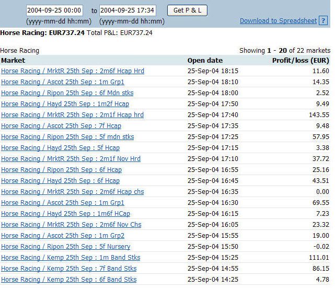Viewport: 335px width, 288px height.
Task: Select profit value 37.72
Action: click(321, 158)
